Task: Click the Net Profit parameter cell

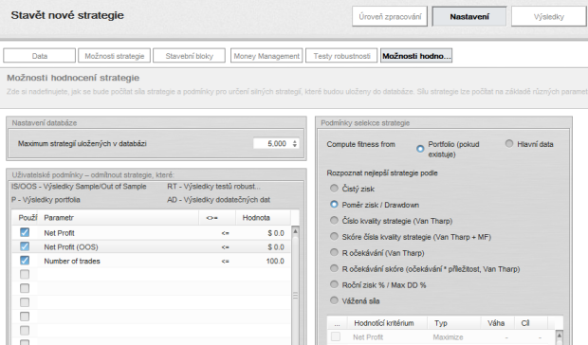Action: [59, 233]
